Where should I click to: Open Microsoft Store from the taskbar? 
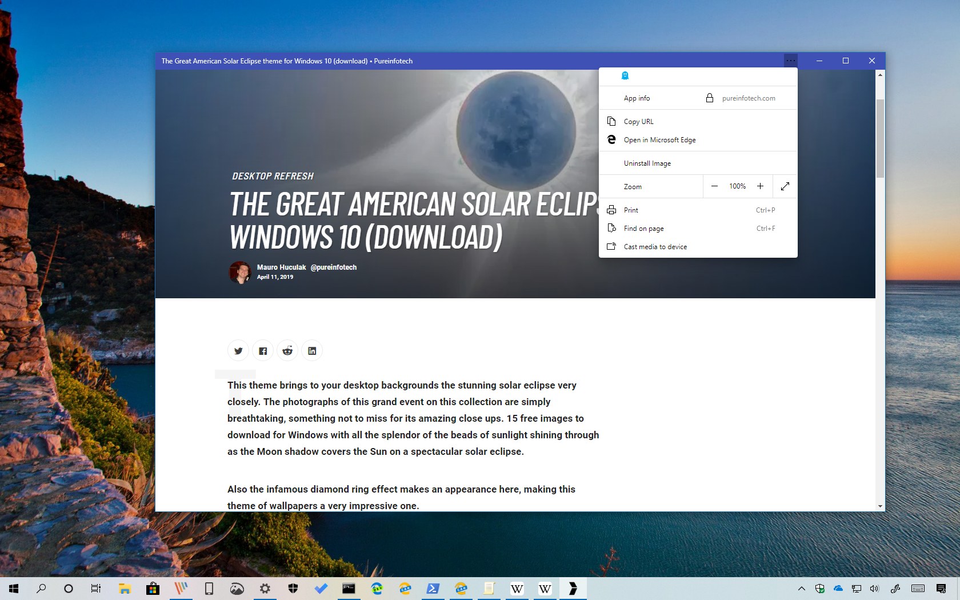pyautogui.click(x=153, y=589)
